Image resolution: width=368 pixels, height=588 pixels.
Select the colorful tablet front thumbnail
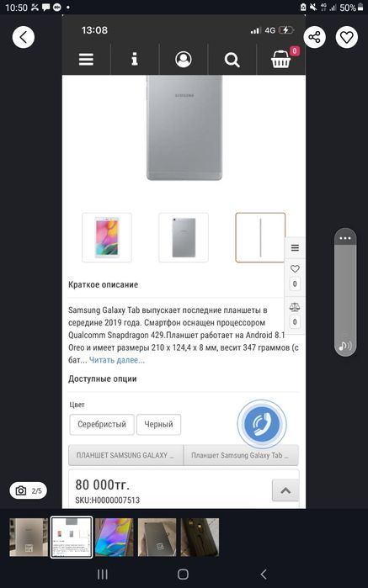coord(107,237)
